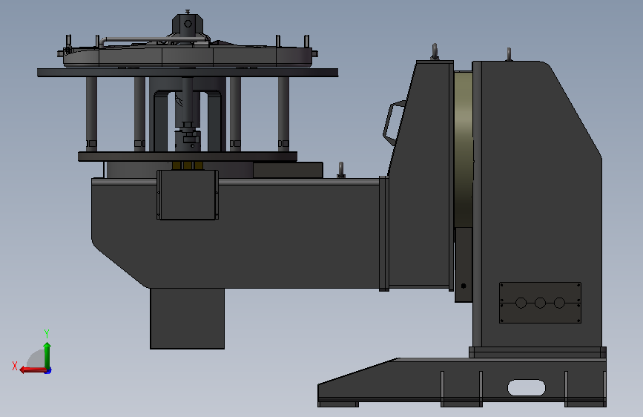Select the black dot on the ring bracket
643x417 pixels.
coord(464,286)
